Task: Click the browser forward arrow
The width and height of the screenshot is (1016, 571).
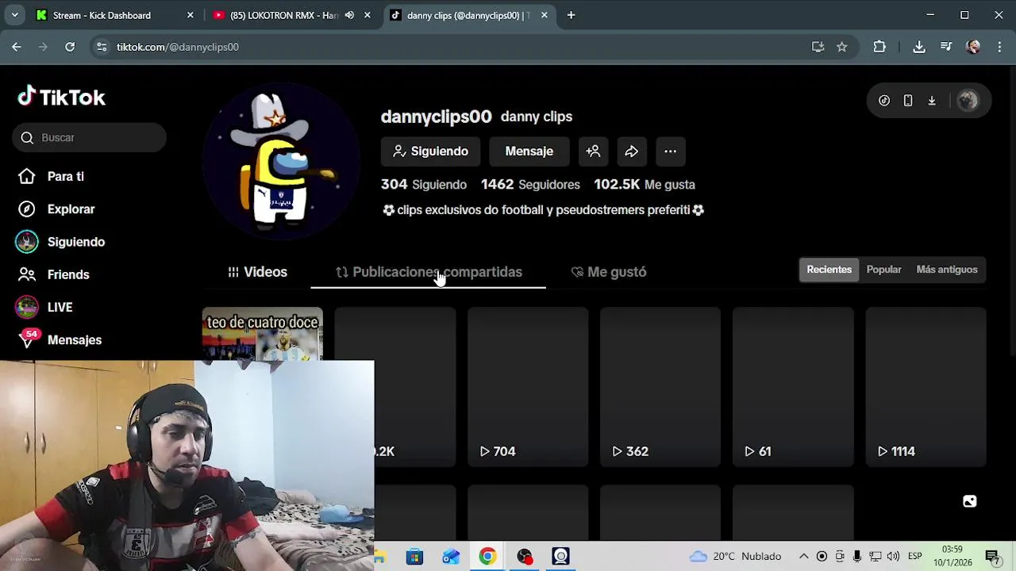Action: (43, 47)
